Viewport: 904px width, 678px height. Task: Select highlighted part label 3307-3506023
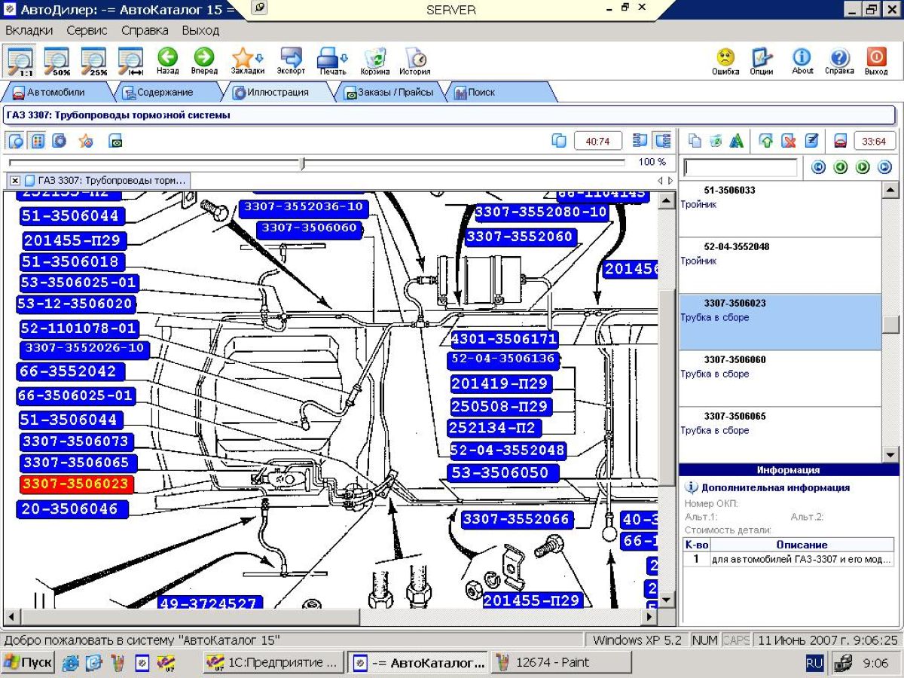[76, 484]
